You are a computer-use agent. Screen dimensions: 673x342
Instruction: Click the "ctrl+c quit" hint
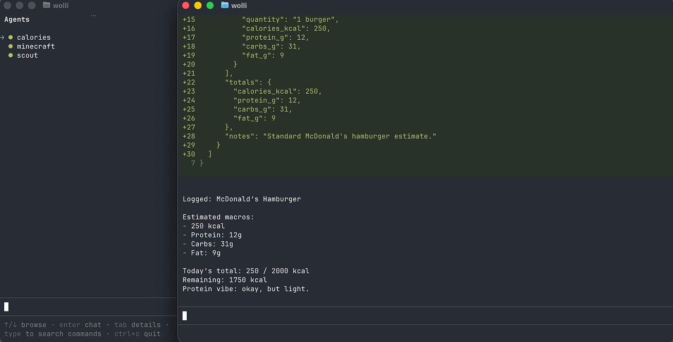click(x=137, y=334)
